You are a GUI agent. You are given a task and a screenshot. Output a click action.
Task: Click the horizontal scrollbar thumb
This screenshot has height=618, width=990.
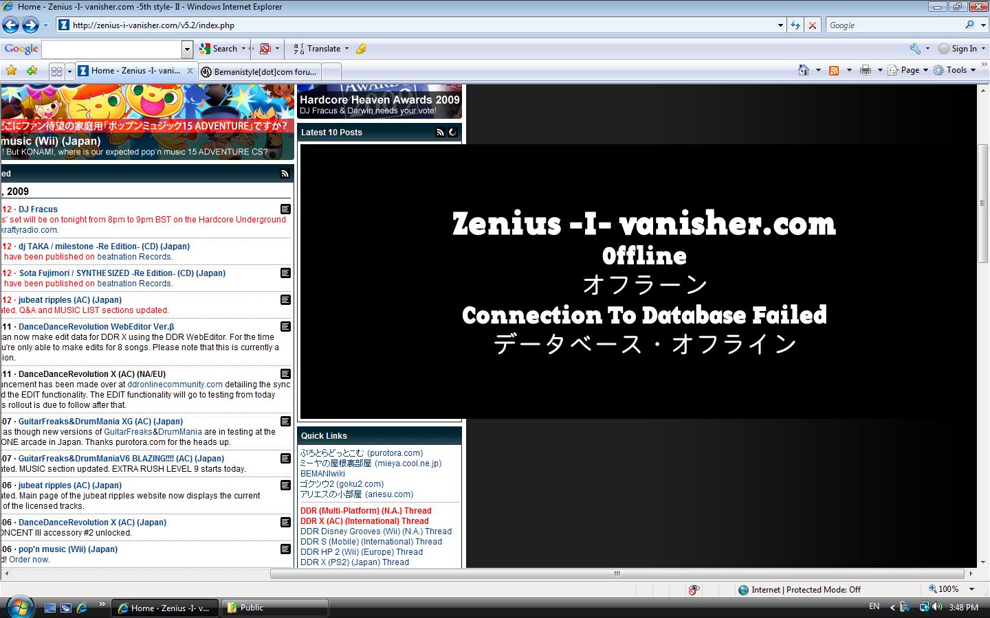click(x=617, y=573)
